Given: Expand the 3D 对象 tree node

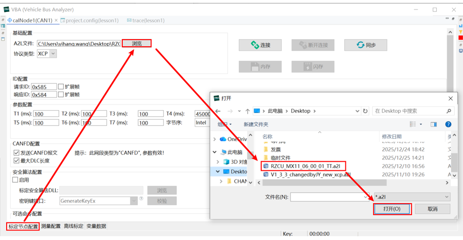Looking at the screenshot, I should pyautogui.click(x=218, y=162).
